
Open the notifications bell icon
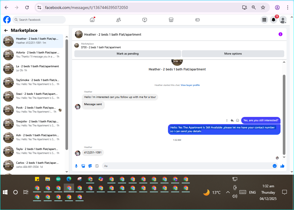[x=274, y=20]
